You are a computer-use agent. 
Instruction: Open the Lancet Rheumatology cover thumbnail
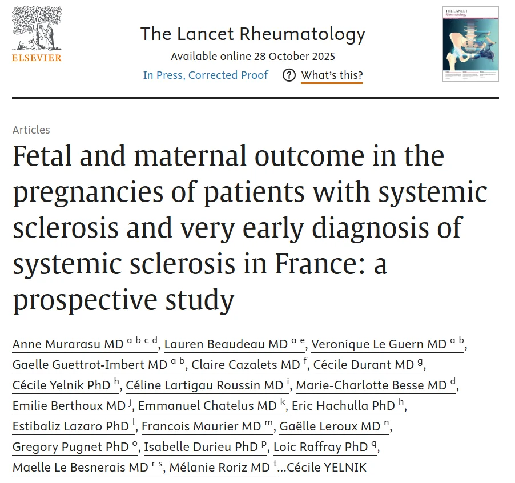pos(470,44)
